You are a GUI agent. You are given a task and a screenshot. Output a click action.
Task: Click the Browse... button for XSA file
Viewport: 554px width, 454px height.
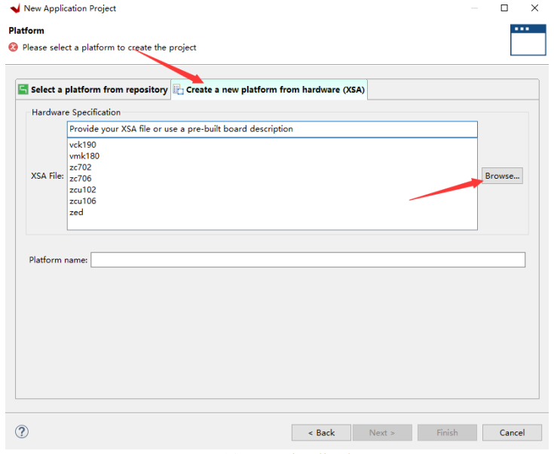[x=502, y=176]
